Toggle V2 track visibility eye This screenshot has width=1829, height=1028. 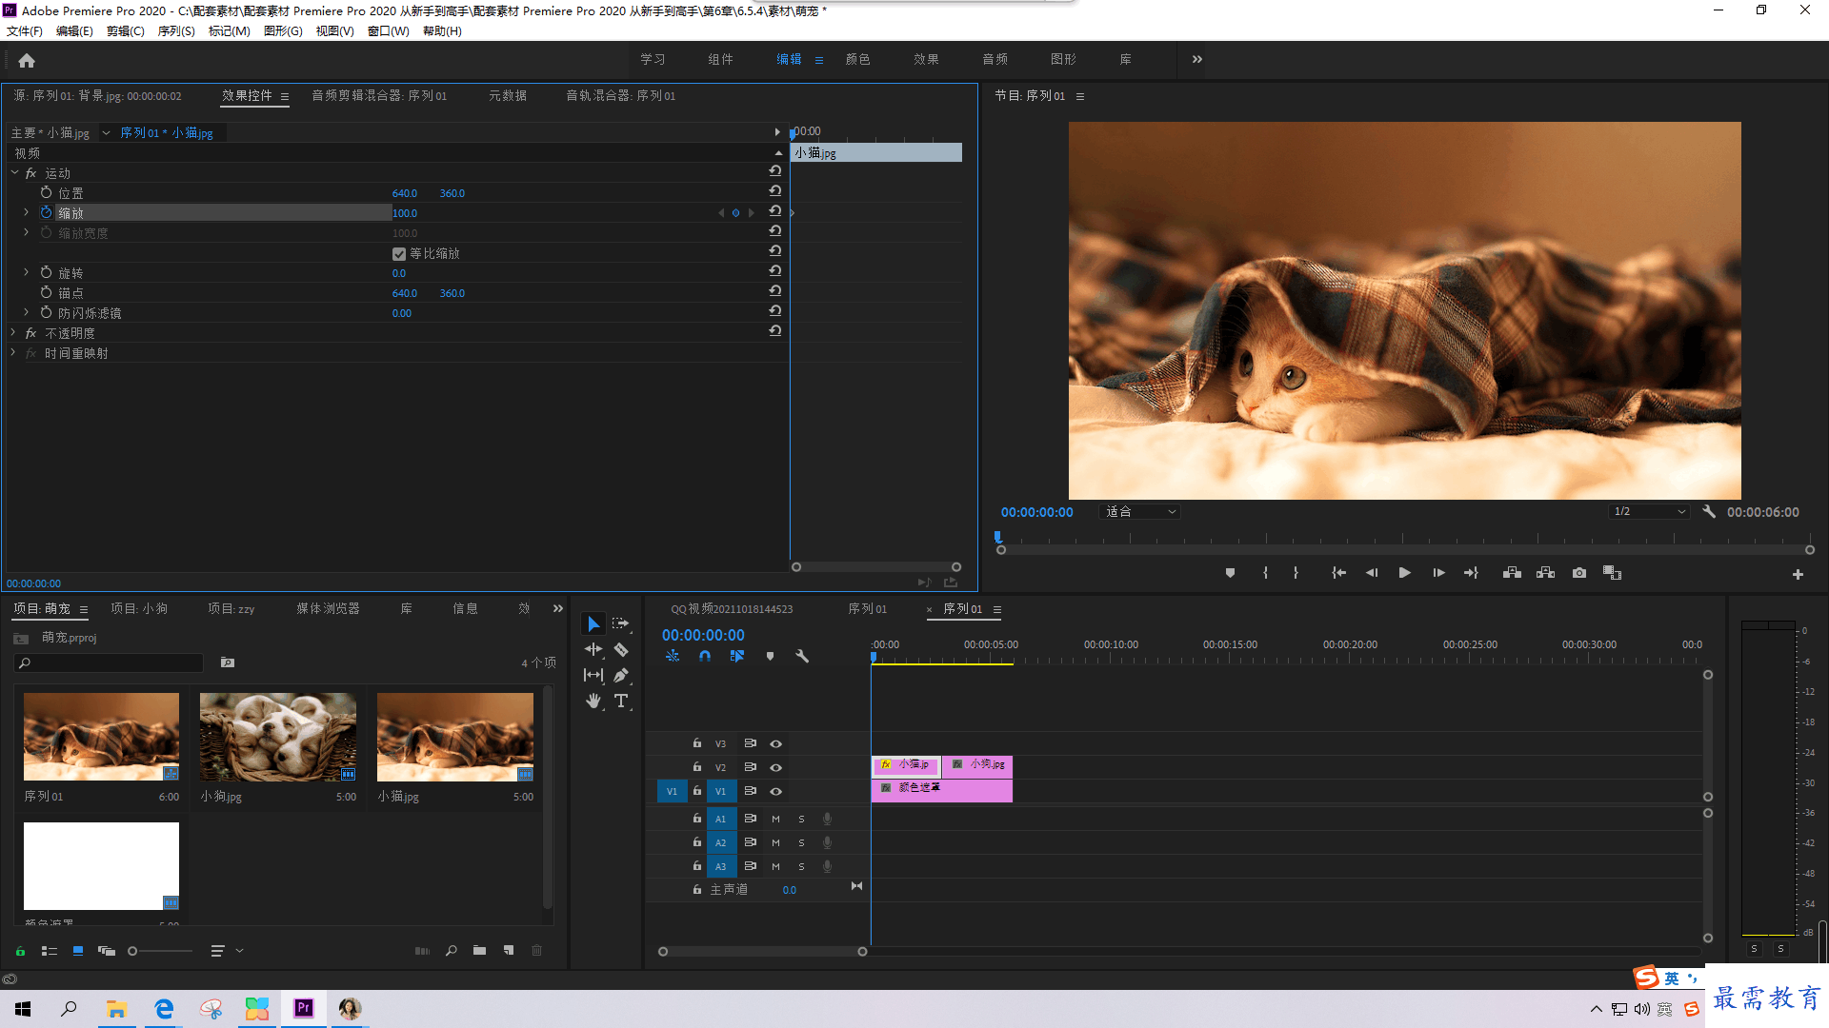coord(775,767)
